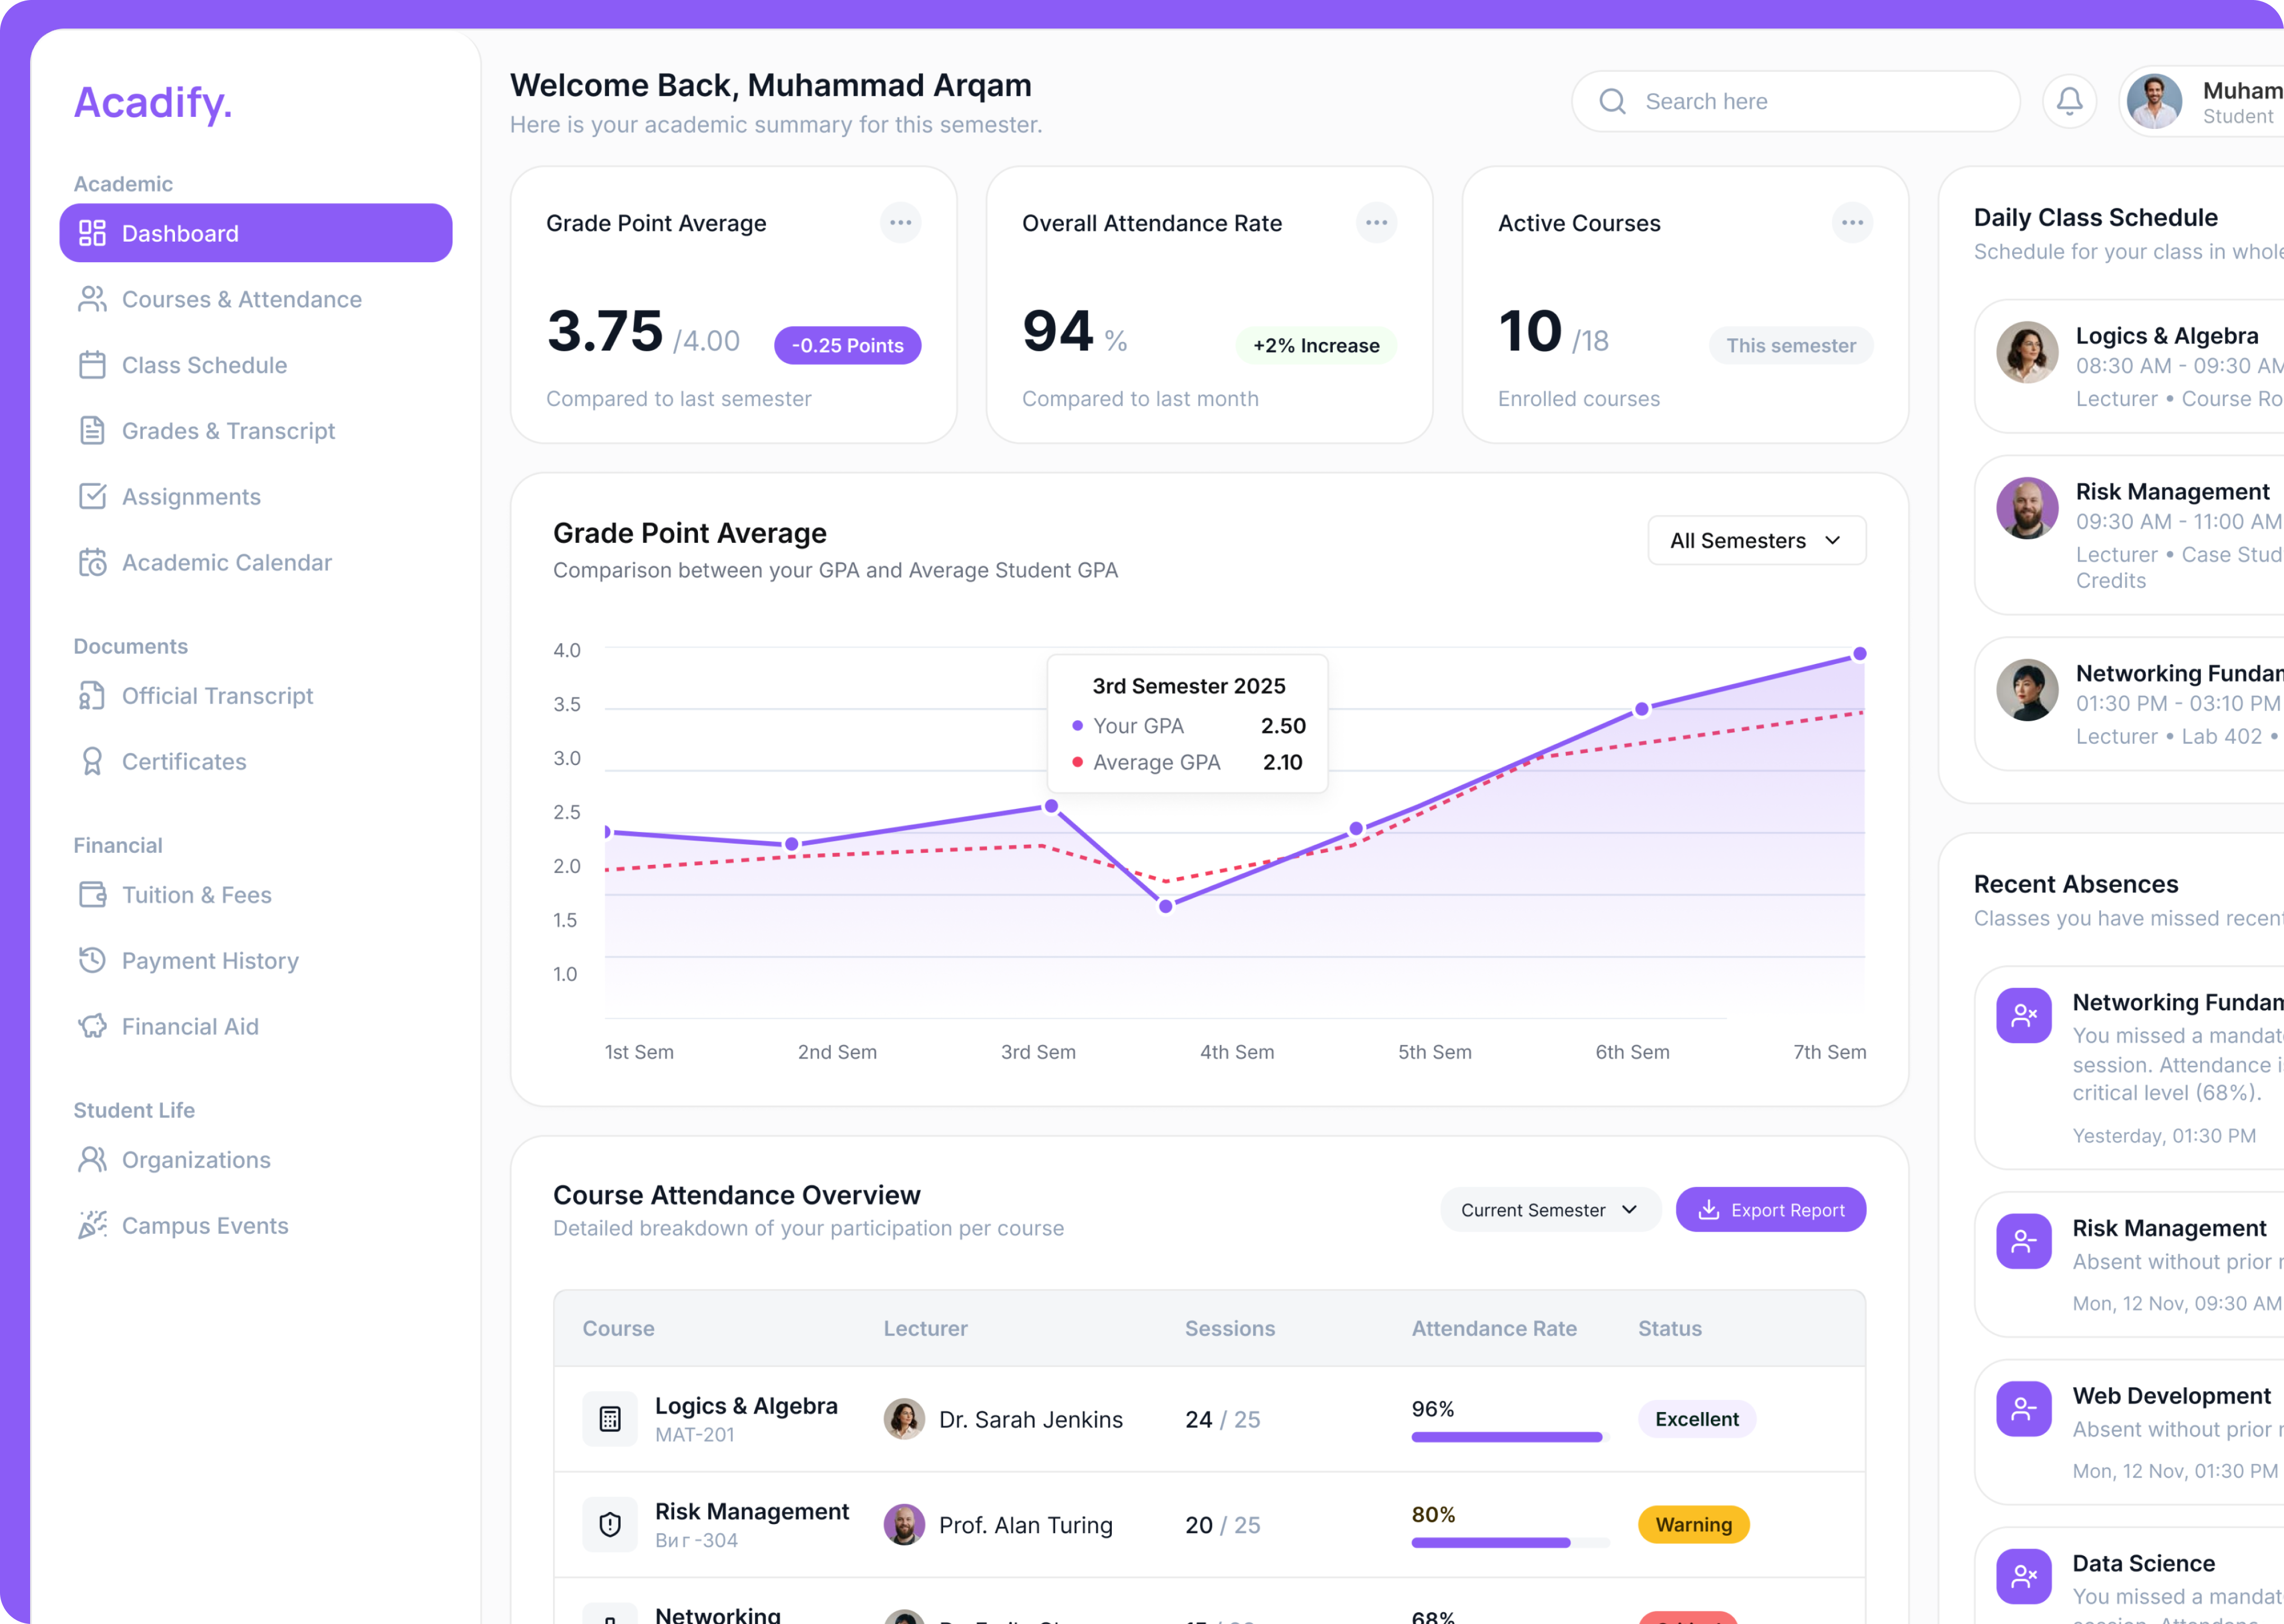Viewport: 2284px width, 1624px height.
Task: Open the Logics & Algebra schedule card
Action: tap(2130, 366)
